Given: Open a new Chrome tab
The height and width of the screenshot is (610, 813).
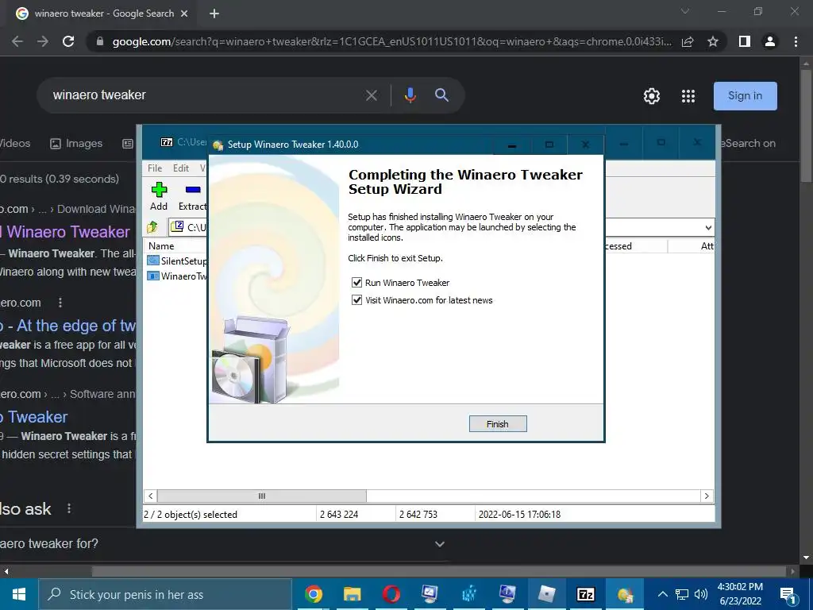Looking at the screenshot, I should click(214, 14).
